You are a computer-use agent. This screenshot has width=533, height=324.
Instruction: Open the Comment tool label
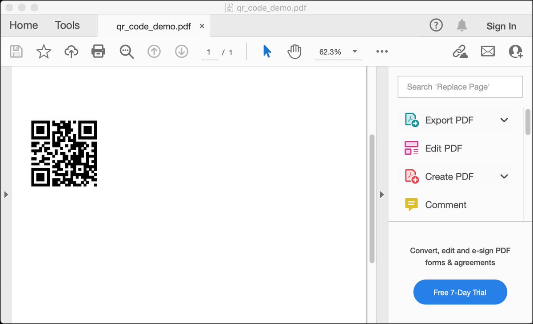coord(446,204)
